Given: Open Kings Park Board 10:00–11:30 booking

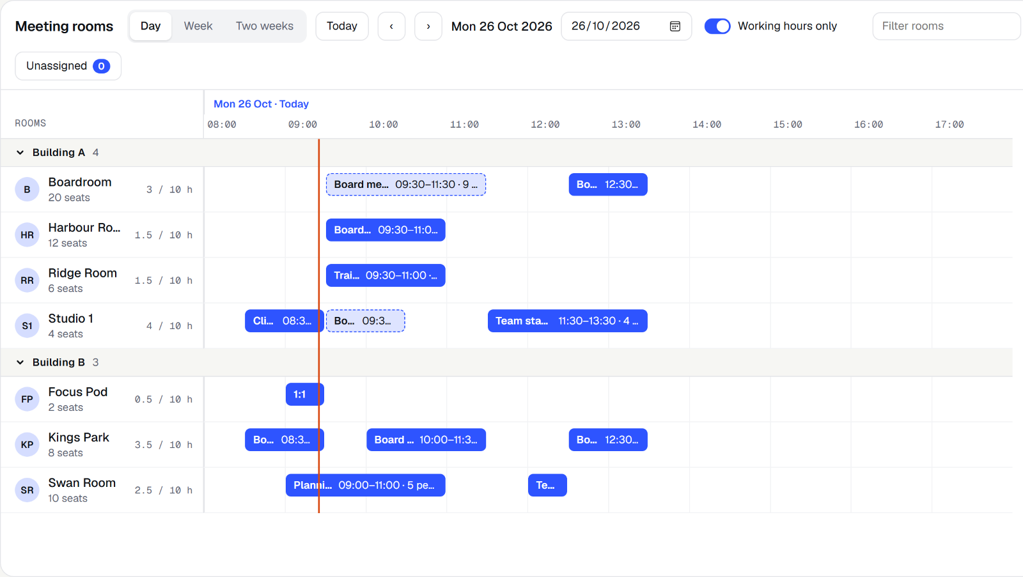Looking at the screenshot, I should tap(426, 439).
